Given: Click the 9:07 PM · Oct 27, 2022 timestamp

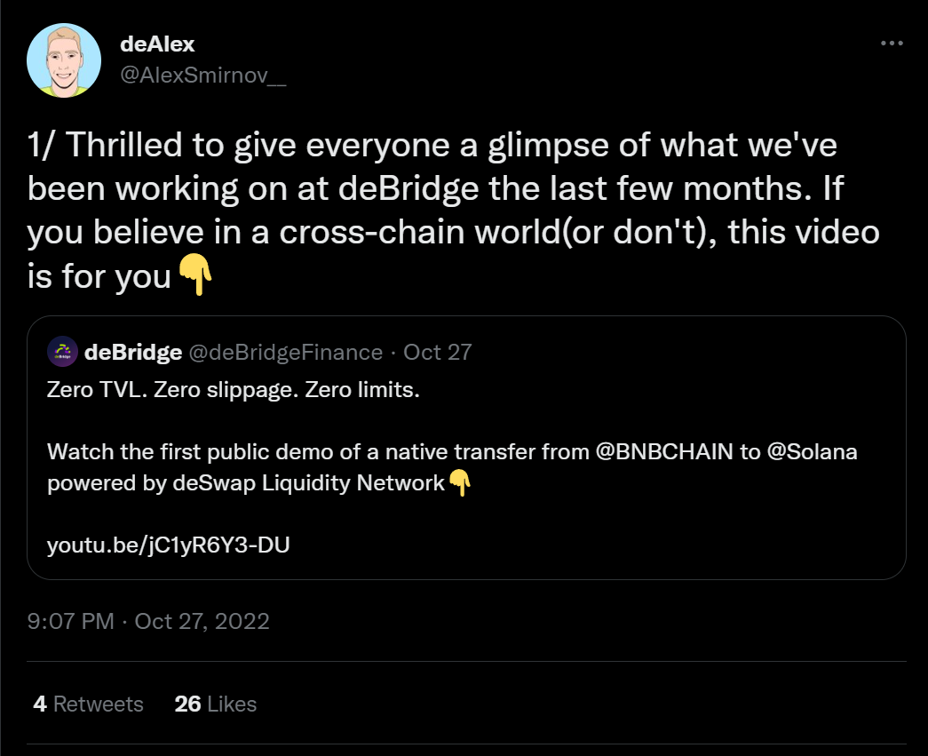Looking at the screenshot, I should point(148,620).
